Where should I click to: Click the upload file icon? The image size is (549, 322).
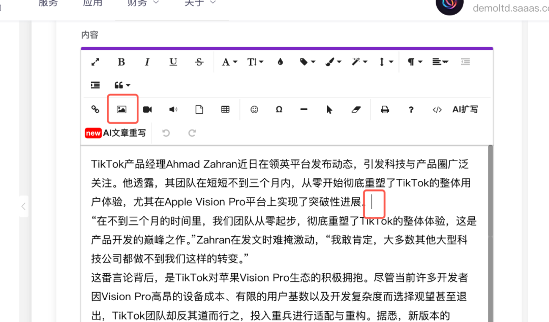tap(199, 109)
